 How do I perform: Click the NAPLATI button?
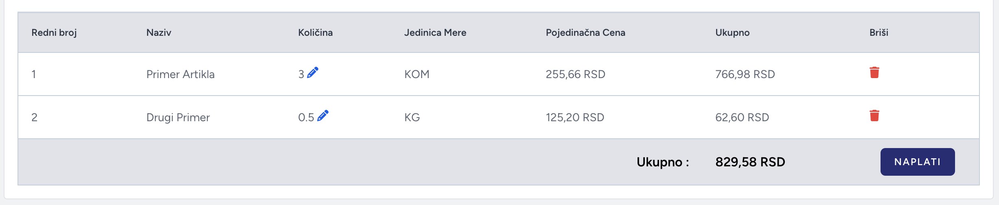pos(918,162)
